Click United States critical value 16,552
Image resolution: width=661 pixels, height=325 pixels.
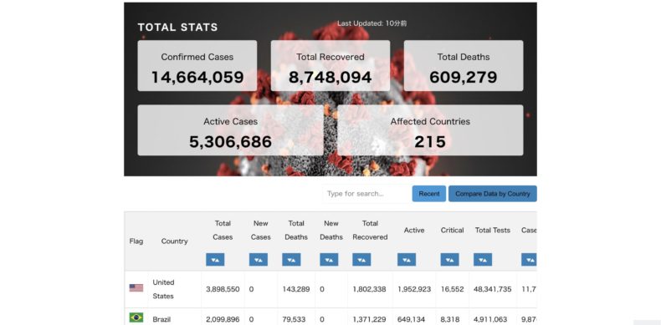tap(453, 289)
